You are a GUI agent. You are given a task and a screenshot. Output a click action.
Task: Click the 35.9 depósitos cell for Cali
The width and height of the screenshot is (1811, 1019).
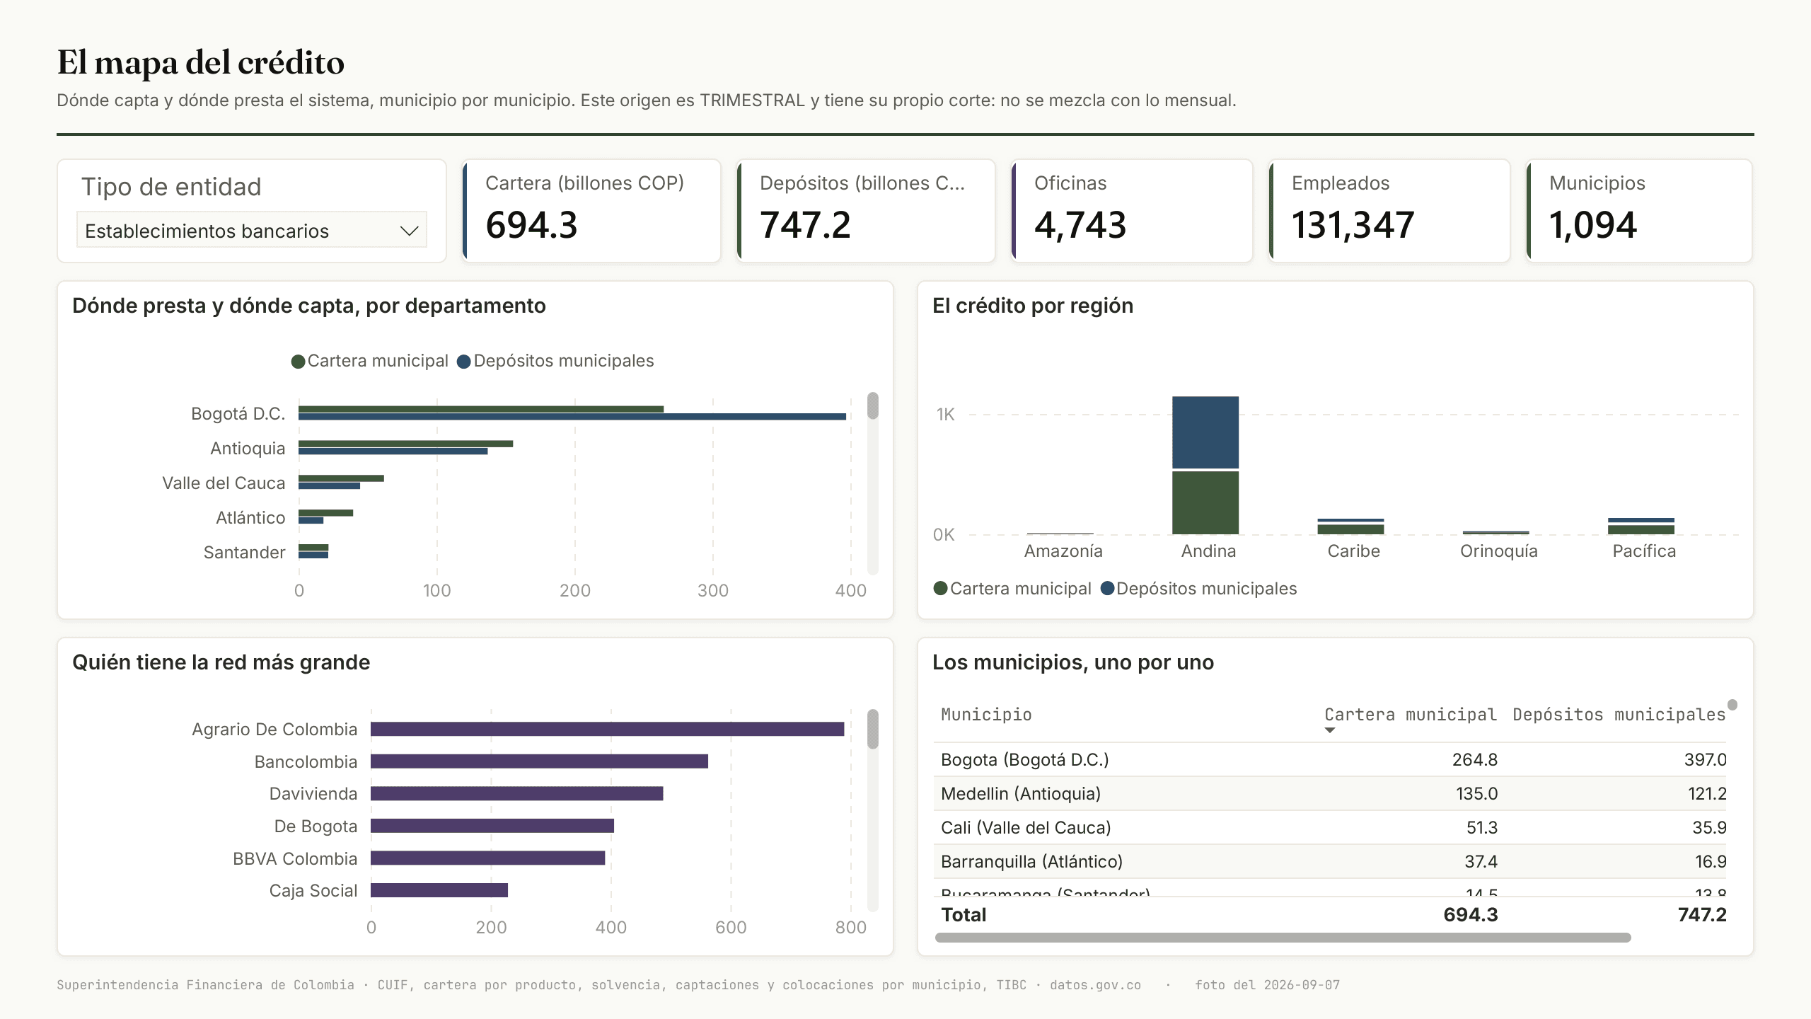[1709, 828]
